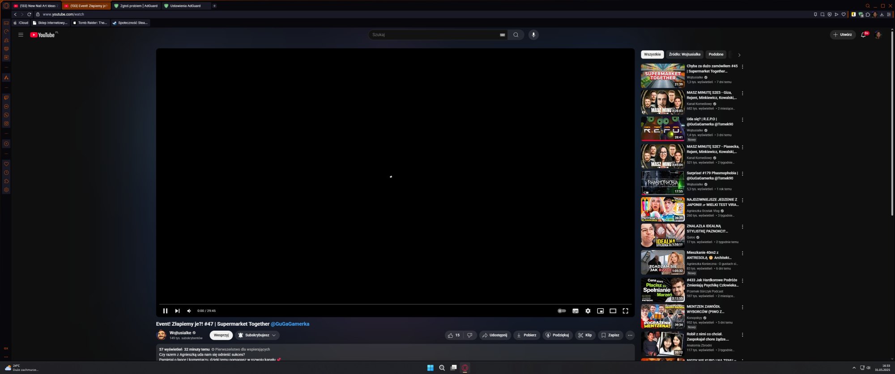Open Windows Start menu
895x374 pixels.
pyautogui.click(x=430, y=368)
